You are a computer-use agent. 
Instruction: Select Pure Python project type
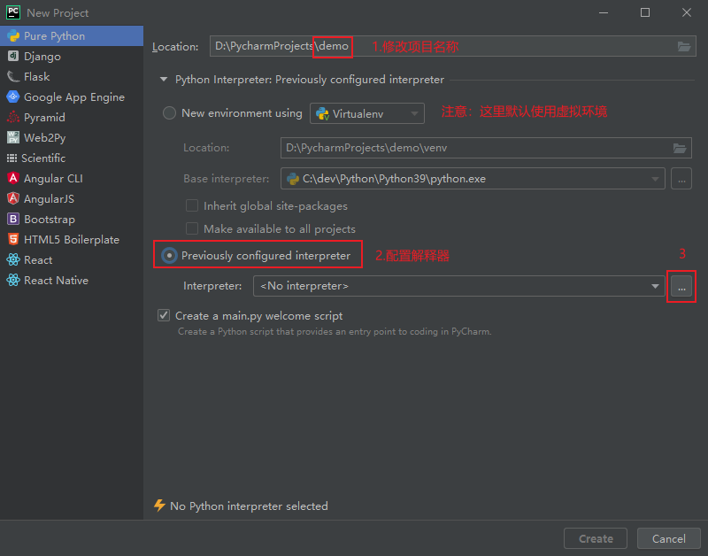coord(72,35)
